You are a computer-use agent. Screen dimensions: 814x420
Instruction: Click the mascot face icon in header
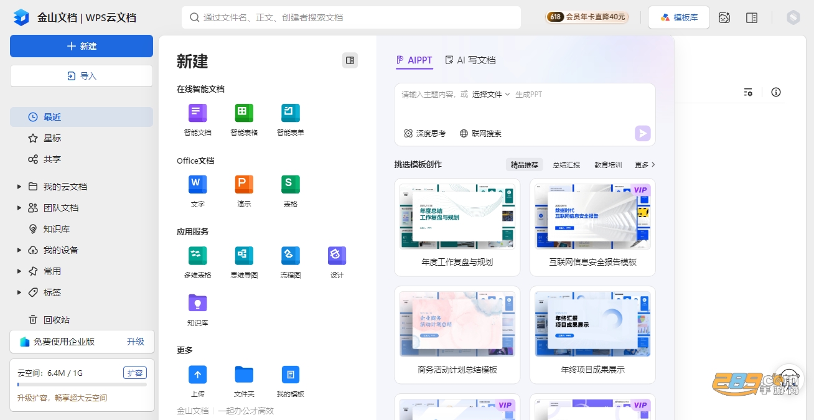724,17
